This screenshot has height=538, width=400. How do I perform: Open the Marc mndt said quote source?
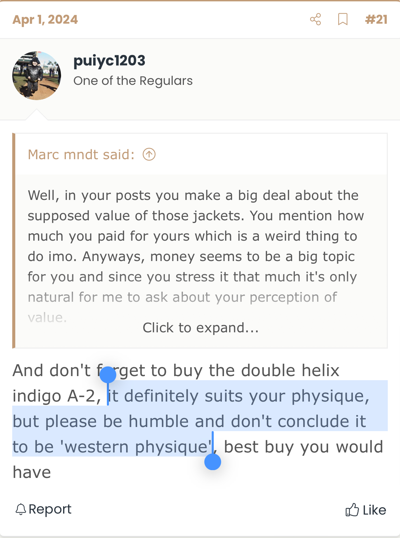pos(81,154)
